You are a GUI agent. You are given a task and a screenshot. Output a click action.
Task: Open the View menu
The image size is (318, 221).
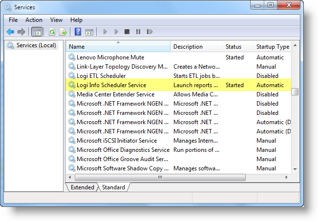tap(56, 20)
